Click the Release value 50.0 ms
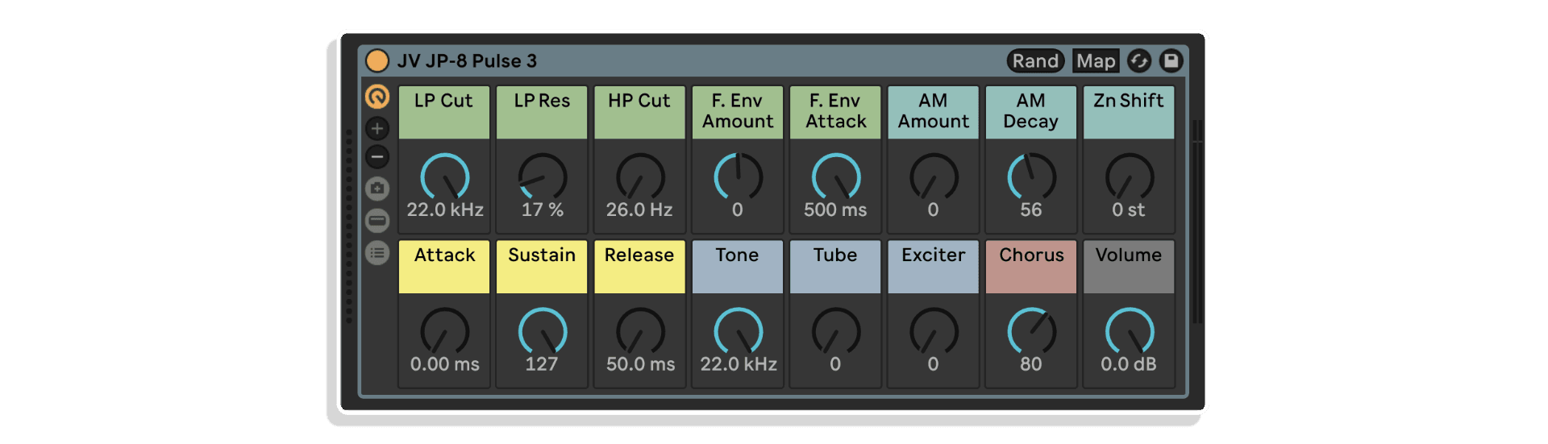Image resolution: width=1548 pixels, height=444 pixels. [x=640, y=364]
